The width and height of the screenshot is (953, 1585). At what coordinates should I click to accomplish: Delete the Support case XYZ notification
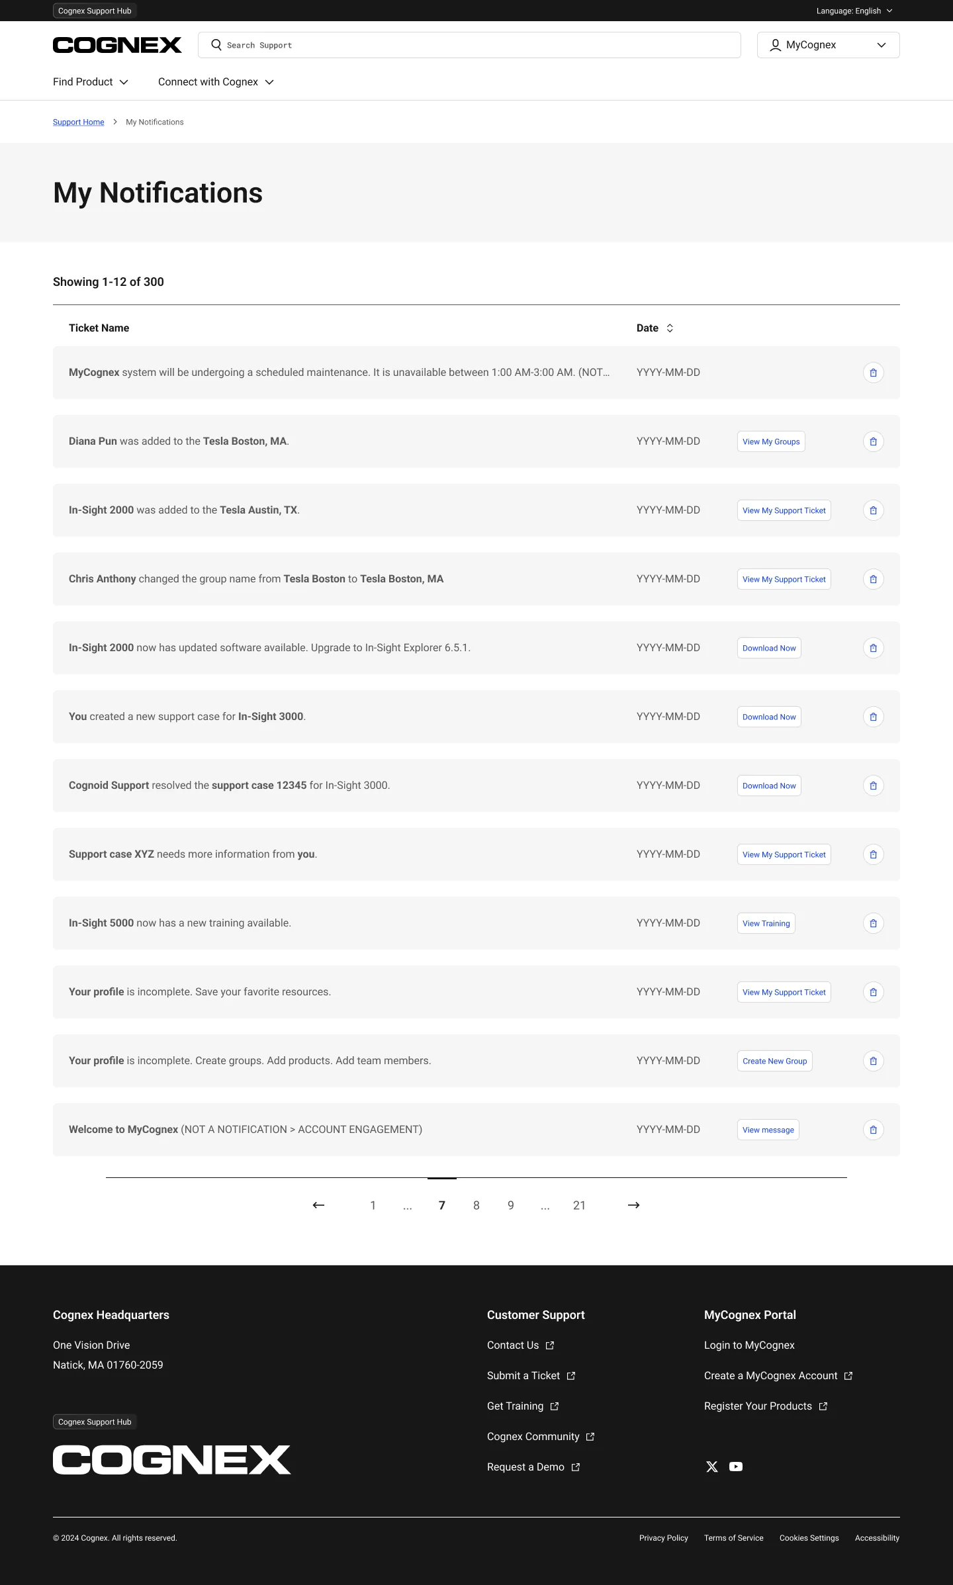(873, 854)
